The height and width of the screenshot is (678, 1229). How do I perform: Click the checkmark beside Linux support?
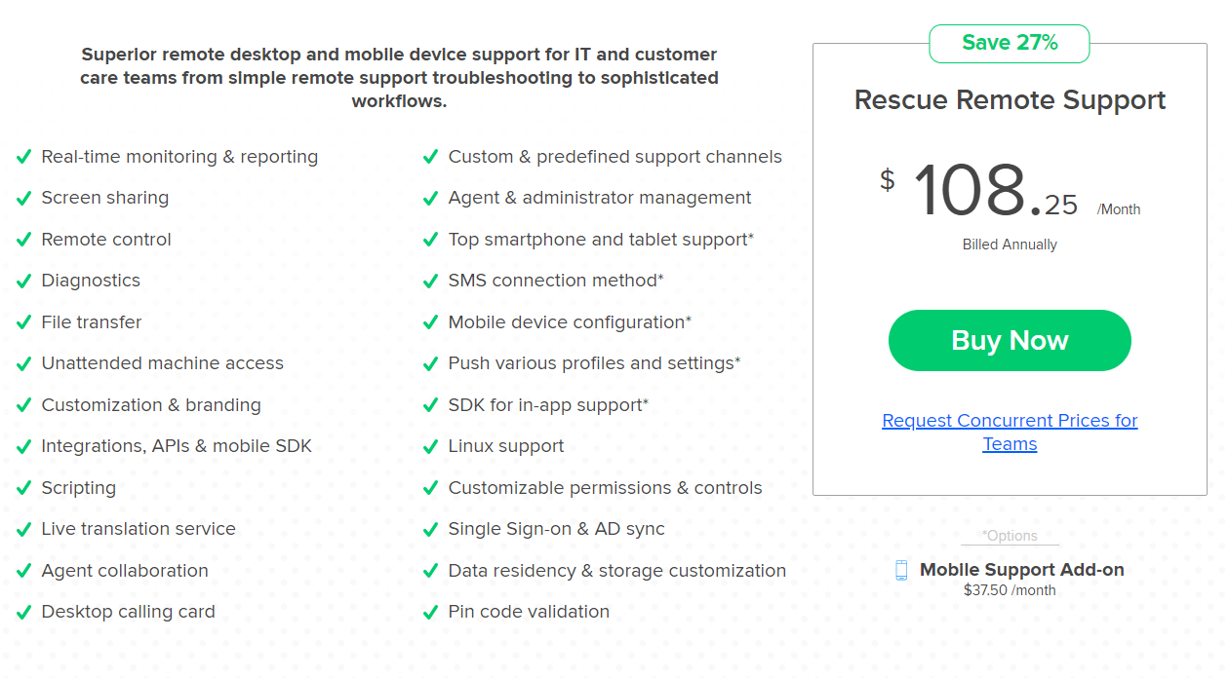click(x=430, y=447)
